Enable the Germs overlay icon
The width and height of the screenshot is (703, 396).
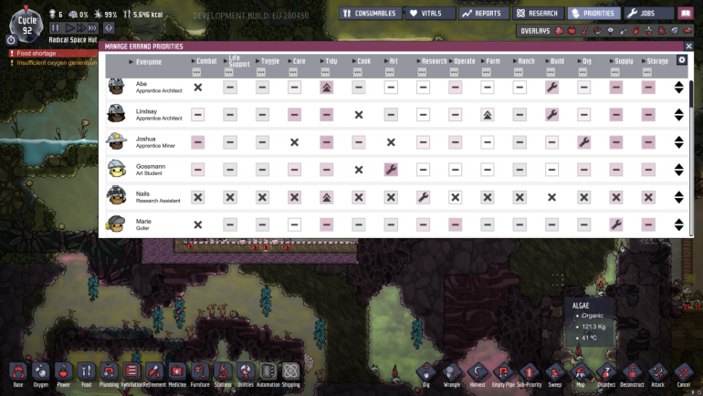(x=662, y=31)
